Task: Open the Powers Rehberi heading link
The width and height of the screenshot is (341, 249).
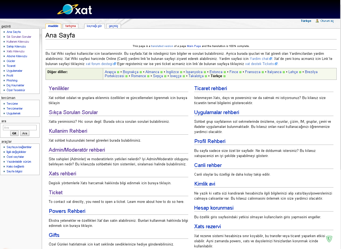Action: [x=67, y=211]
